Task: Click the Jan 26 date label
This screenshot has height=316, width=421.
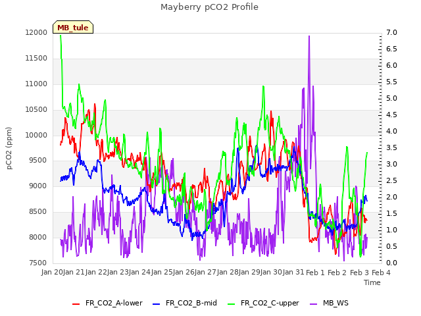Action: click(184, 272)
